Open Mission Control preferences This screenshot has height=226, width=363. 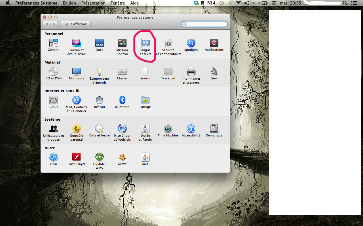(122, 47)
